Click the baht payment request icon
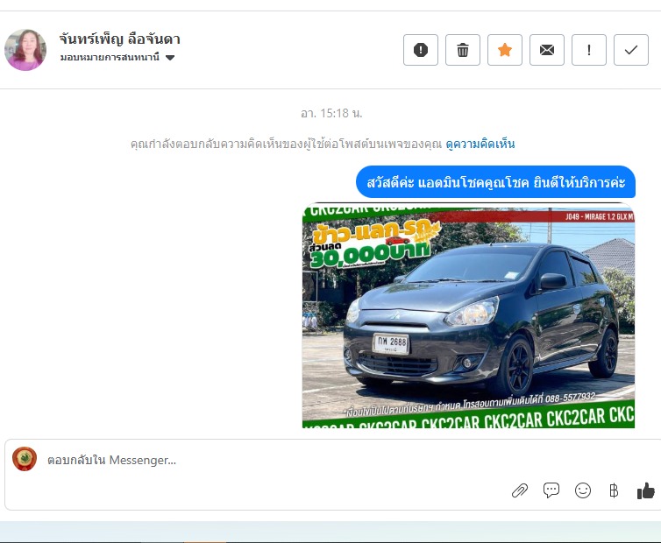This screenshot has width=661, height=543. [x=614, y=490]
